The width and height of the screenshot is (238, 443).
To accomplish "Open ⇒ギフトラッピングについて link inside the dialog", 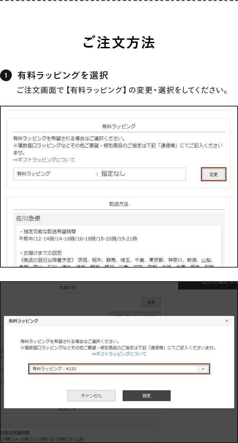I will [x=119, y=354].
